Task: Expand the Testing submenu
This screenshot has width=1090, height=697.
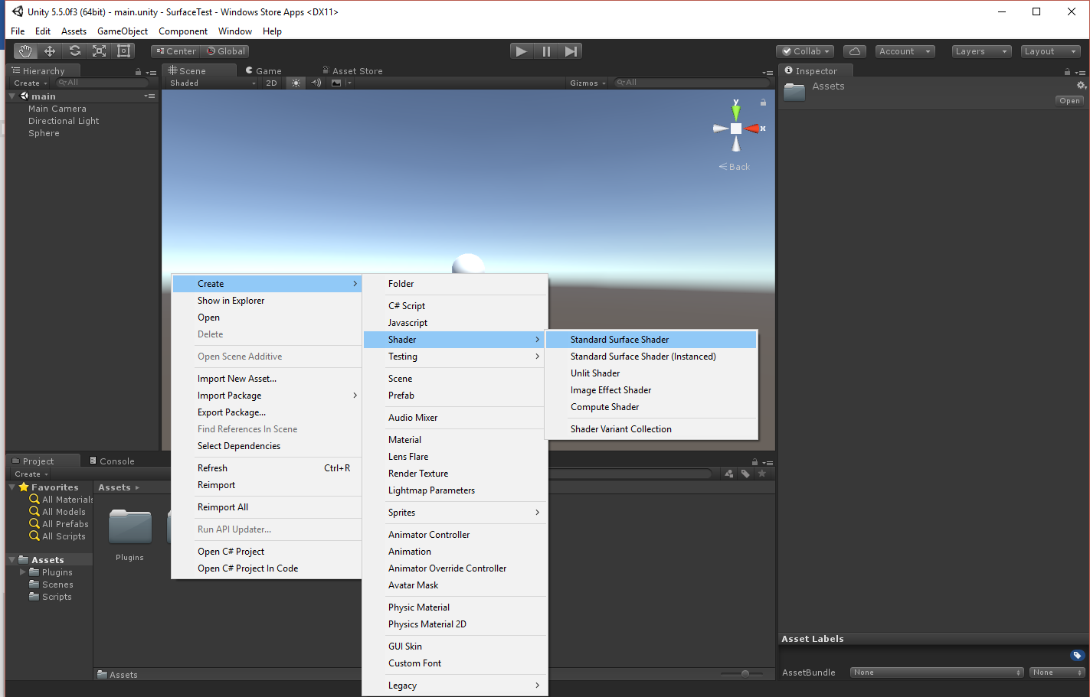Action: coord(455,357)
